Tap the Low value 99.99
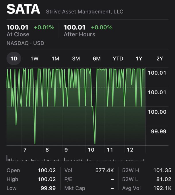The image size is (175, 195). [48, 188]
